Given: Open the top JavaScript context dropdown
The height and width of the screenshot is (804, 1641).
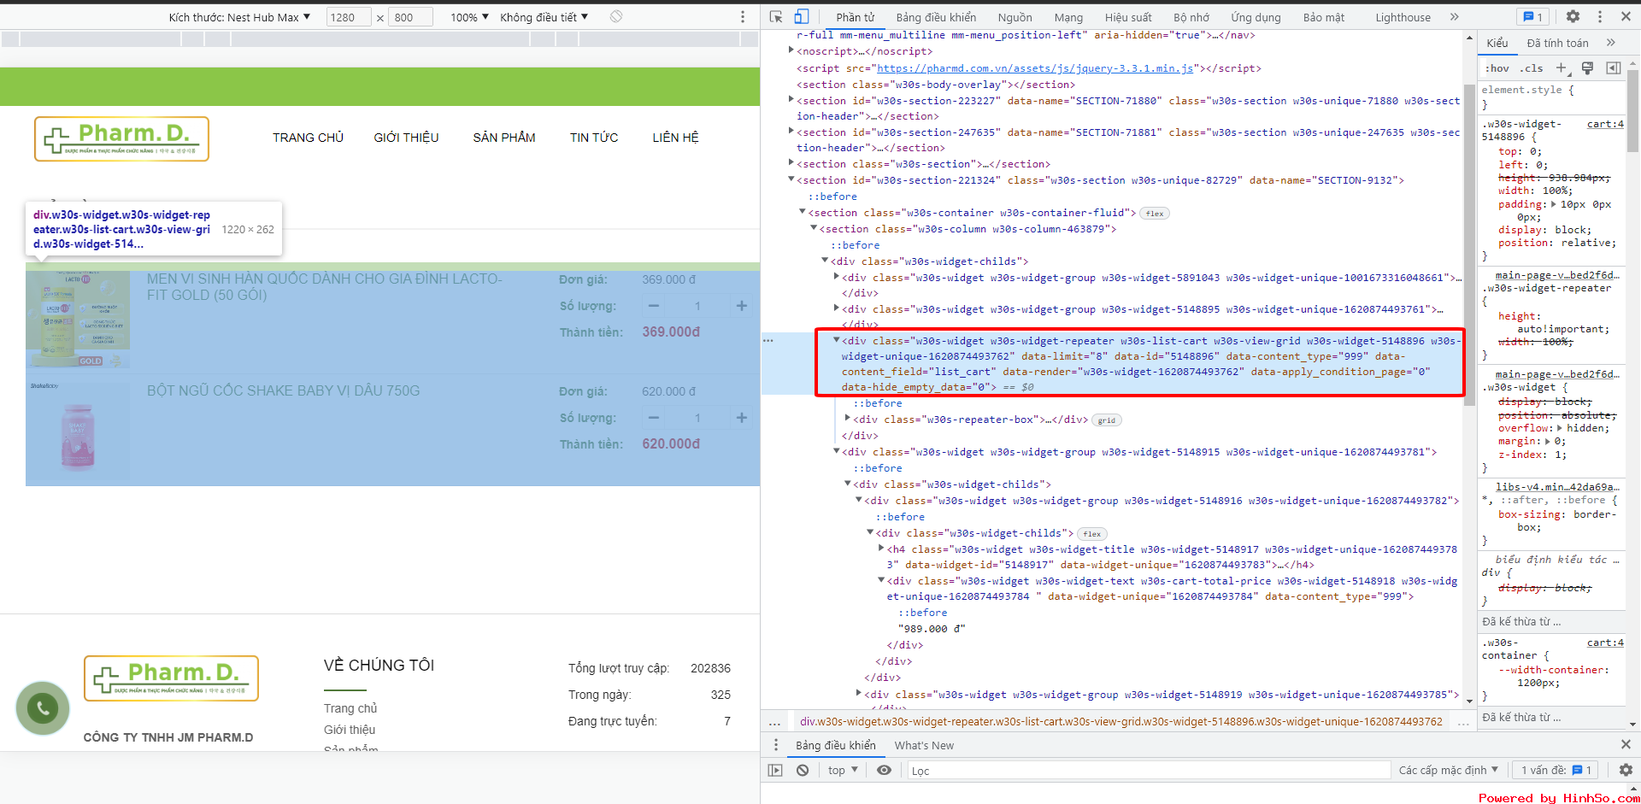Looking at the screenshot, I should click(x=843, y=770).
